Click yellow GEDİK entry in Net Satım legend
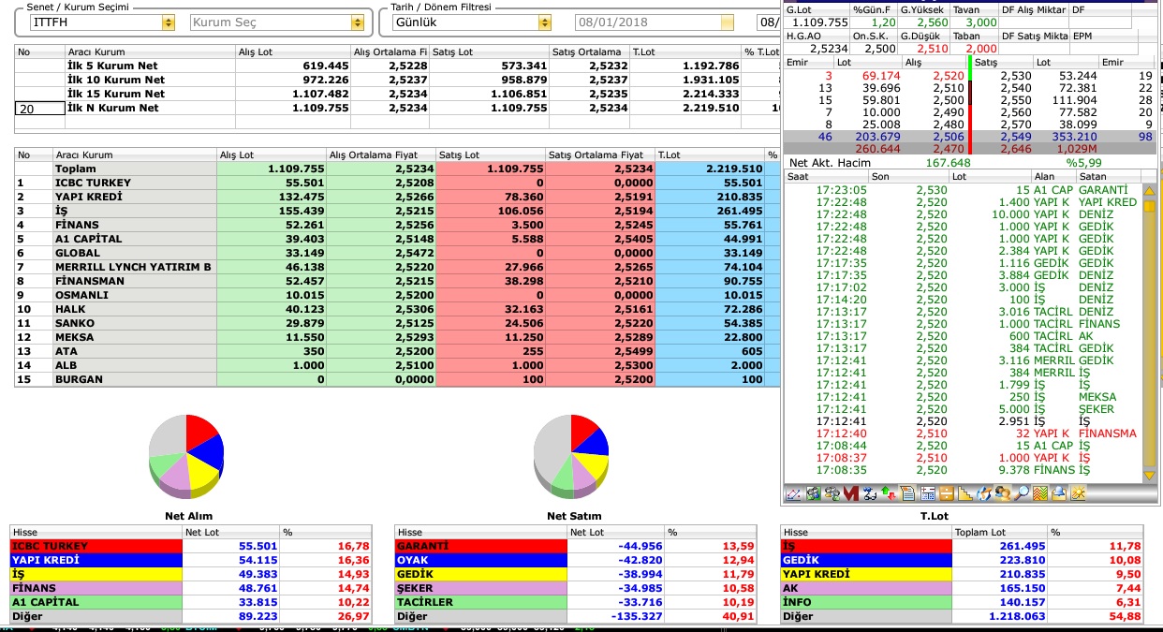The width and height of the screenshot is (1163, 632). pos(481,574)
